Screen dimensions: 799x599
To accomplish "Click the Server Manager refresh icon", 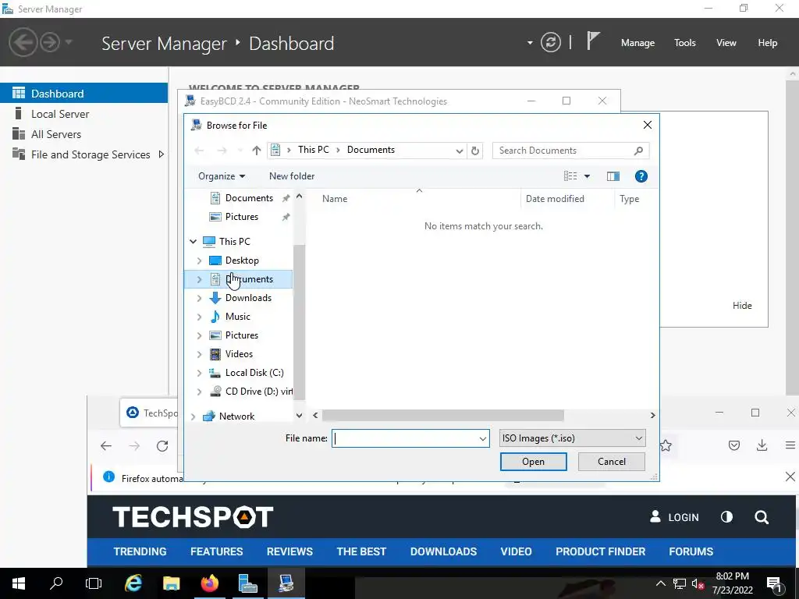I will (550, 42).
